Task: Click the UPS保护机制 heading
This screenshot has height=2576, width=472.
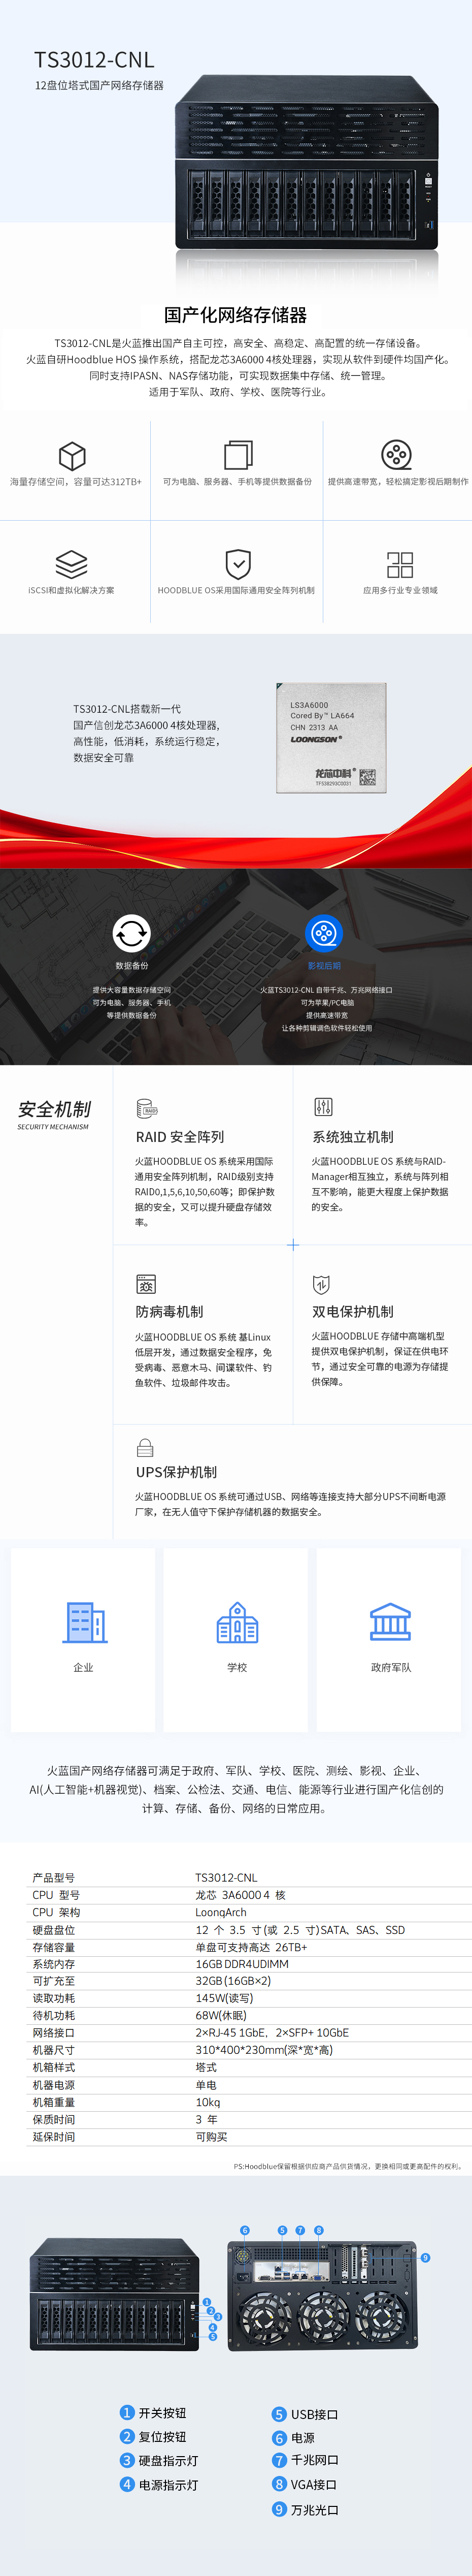Action: click(x=177, y=1472)
